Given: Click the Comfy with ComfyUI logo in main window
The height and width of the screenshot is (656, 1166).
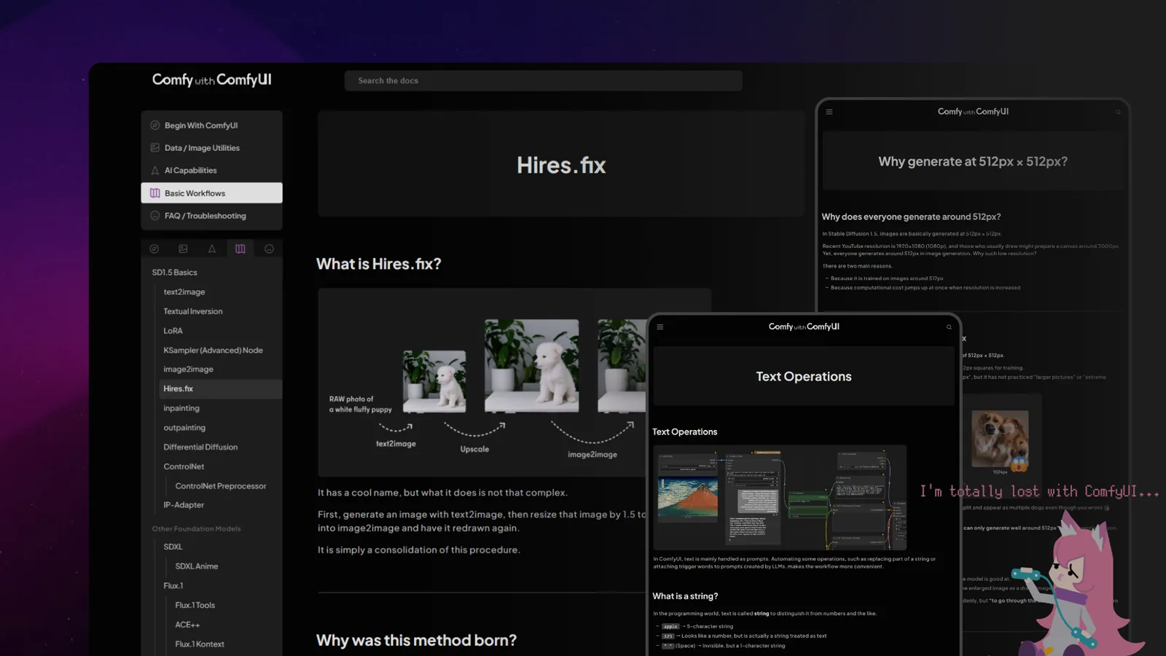Looking at the screenshot, I should pyautogui.click(x=211, y=80).
